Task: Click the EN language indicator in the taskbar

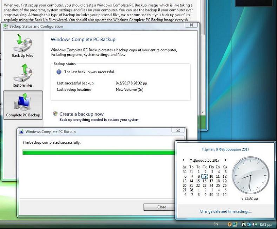Action: 216,224
